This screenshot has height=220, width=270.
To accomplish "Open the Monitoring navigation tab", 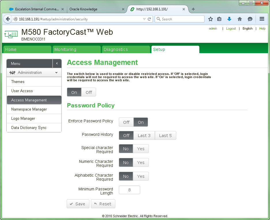I will coord(77,49).
